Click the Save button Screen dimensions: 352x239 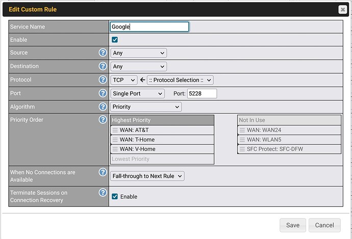click(293, 225)
